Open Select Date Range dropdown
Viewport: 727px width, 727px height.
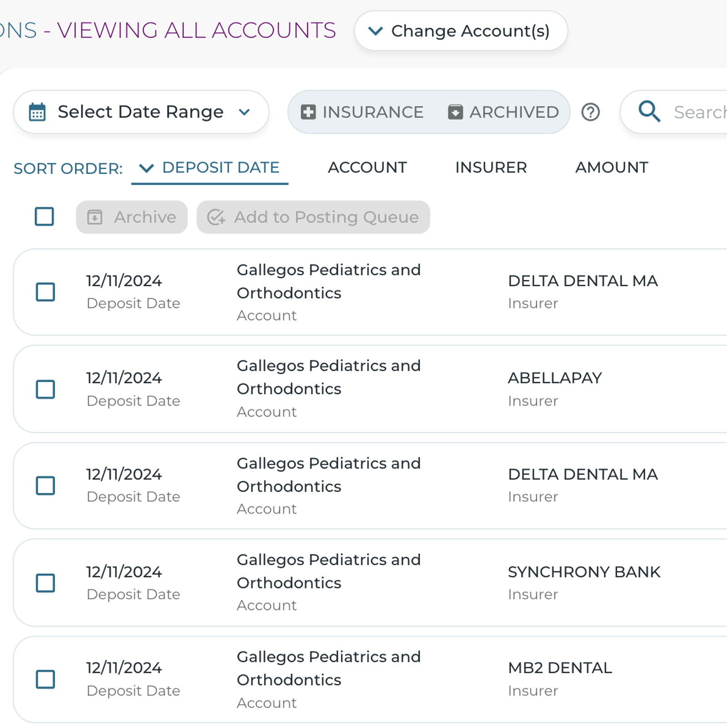tap(141, 112)
